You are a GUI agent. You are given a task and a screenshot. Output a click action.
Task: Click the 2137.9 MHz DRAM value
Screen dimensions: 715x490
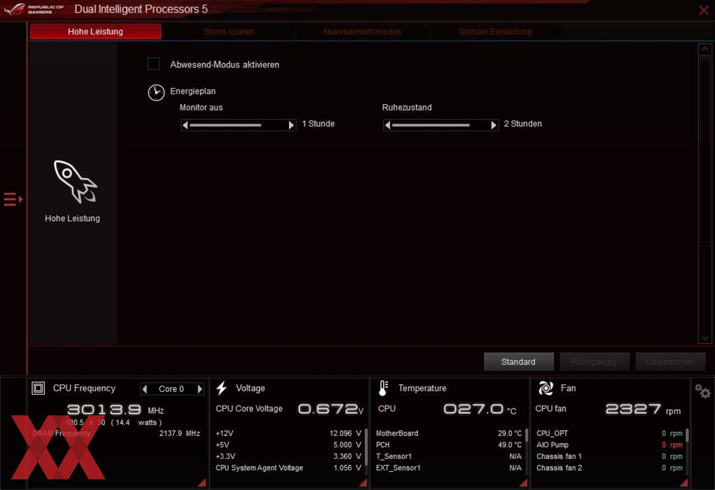[x=180, y=433]
